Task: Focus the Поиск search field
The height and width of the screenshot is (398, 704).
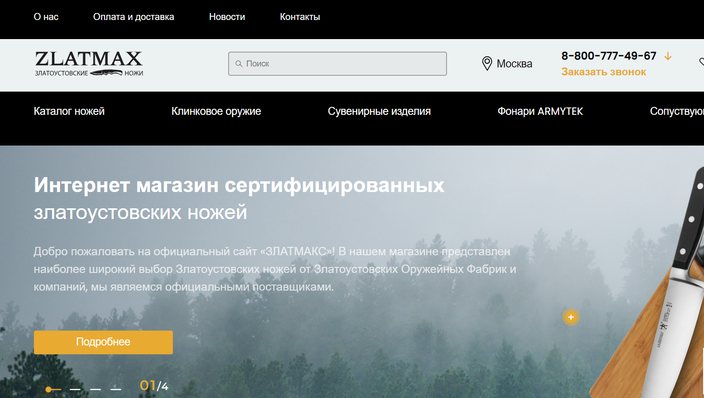Action: (x=344, y=64)
